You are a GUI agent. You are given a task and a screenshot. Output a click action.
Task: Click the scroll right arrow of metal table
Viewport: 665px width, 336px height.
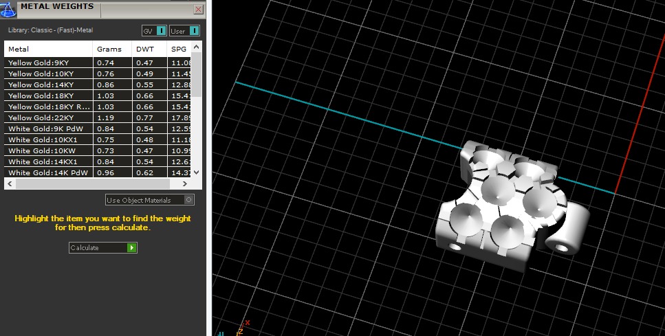pyautogui.click(x=185, y=183)
